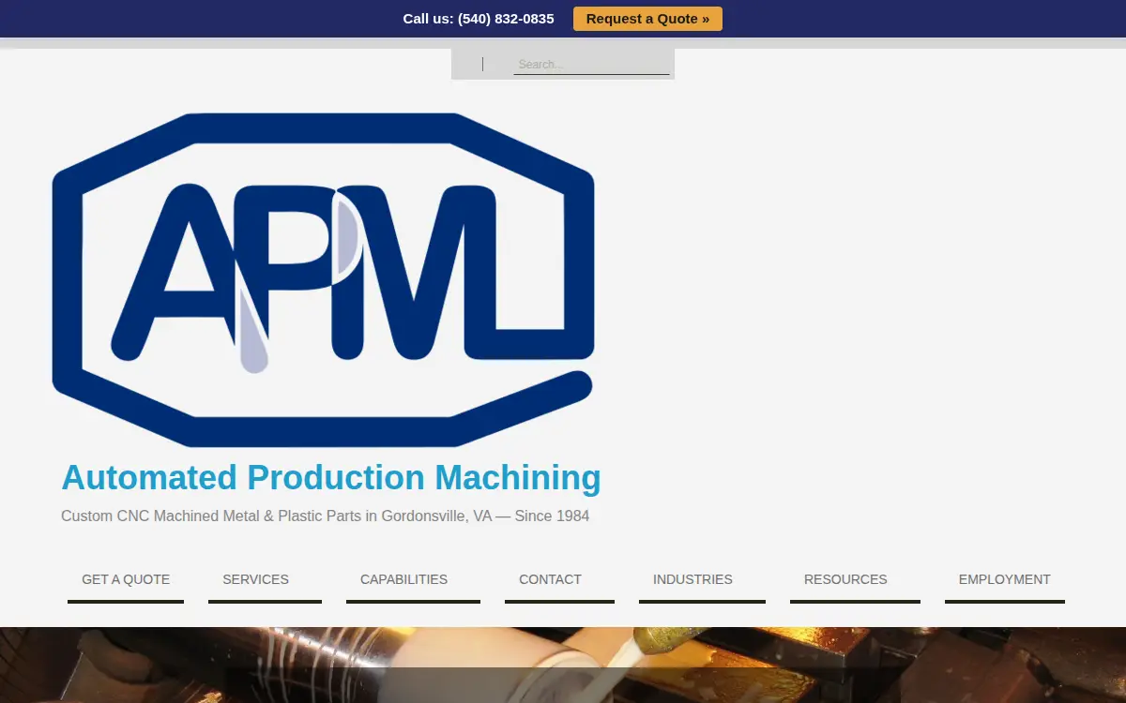Open the Automated Production Machining title link
Image resolution: width=1126 pixels, height=703 pixels.
331,478
